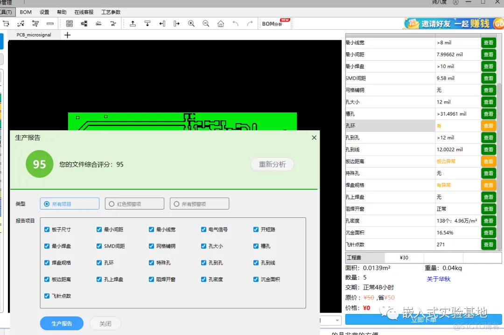Click the right-arrow flip icon

point(176,23)
